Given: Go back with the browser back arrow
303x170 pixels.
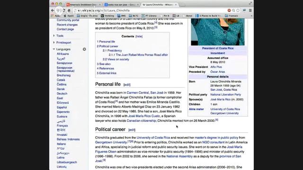Looking at the screenshot, I should [x=53, y=10].
